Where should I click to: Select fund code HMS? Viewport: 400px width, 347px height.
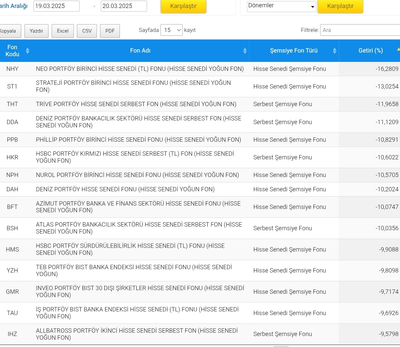point(12,250)
